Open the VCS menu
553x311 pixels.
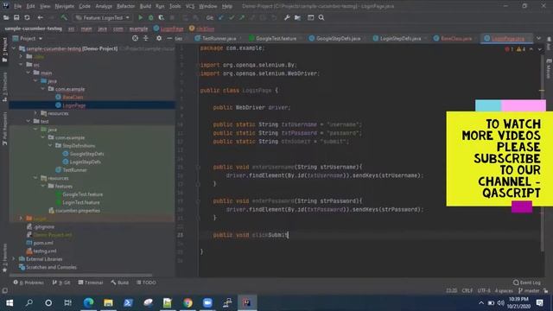(190, 6)
